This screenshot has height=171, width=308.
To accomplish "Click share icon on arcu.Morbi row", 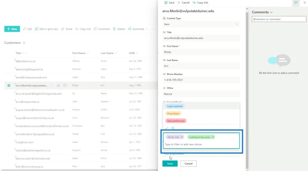I will click(x=58, y=85).
